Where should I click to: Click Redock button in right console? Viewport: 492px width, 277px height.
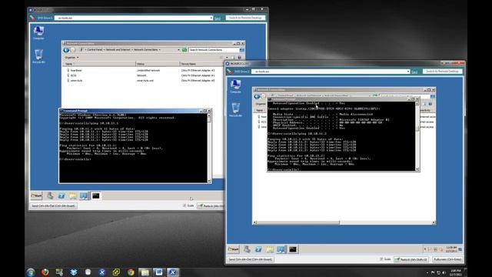pyautogui.click(x=411, y=259)
